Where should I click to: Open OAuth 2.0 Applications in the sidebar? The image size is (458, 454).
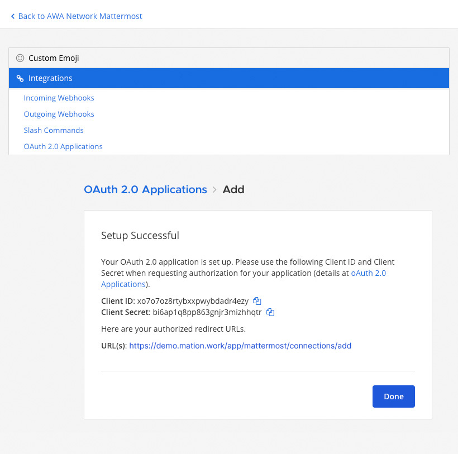click(63, 146)
